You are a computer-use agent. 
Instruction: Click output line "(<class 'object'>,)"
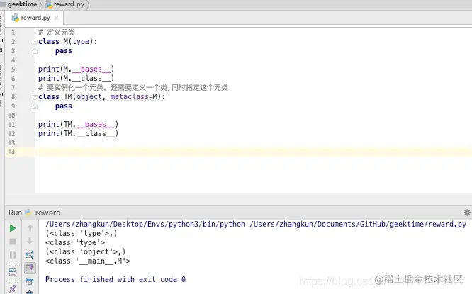(86, 251)
